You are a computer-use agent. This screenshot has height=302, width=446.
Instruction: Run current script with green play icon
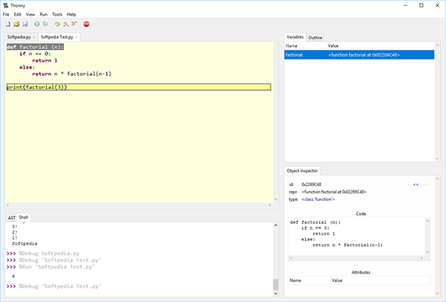[36, 25]
